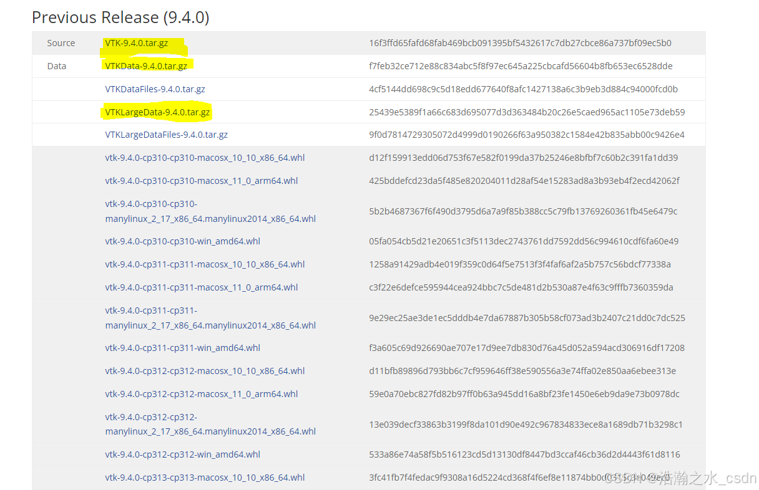Download cp310 macosx_11_0_arm64 wheel

(202, 181)
